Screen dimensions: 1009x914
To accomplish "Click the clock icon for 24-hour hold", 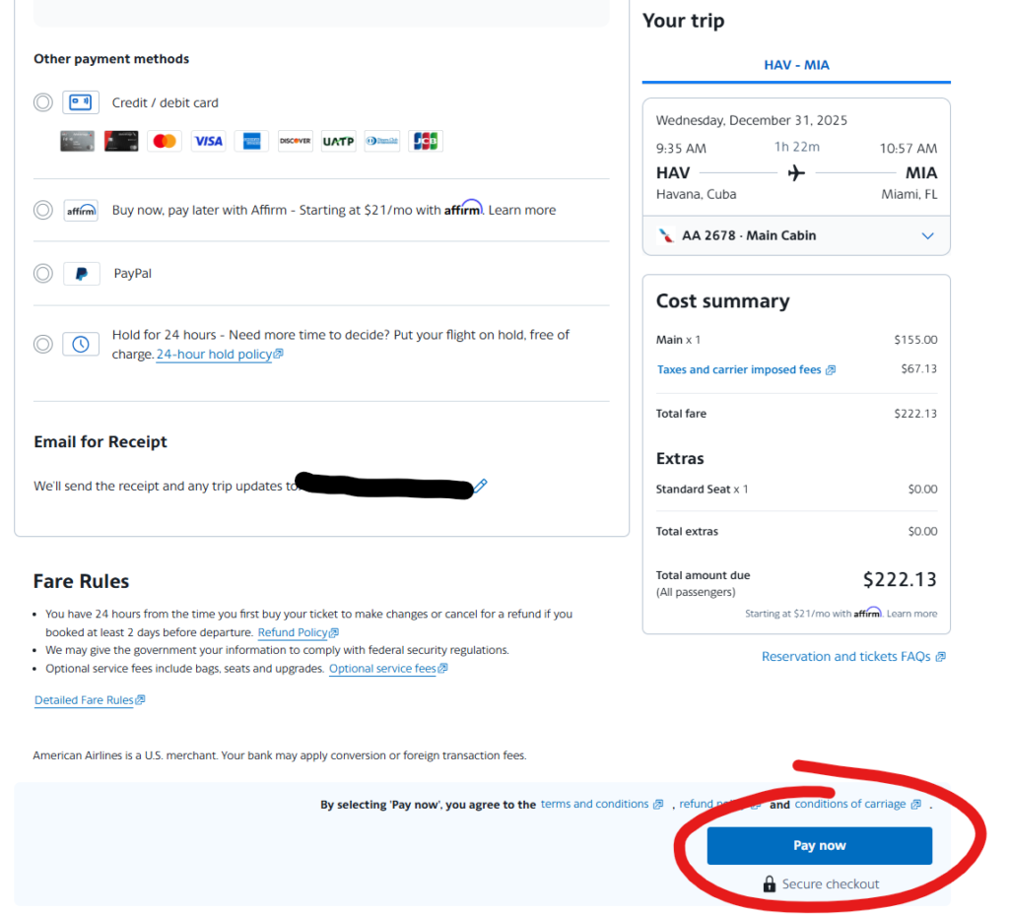I will point(81,344).
